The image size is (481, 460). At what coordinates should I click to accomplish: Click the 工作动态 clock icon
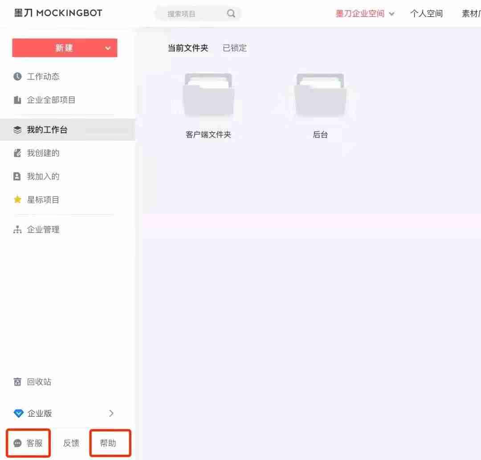17,76
